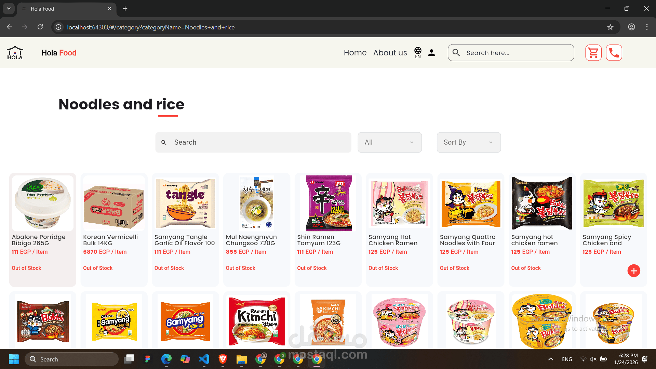Open Task View on taskbar
The height and width of the screenshot is (369, 656).
click(129, 359)
